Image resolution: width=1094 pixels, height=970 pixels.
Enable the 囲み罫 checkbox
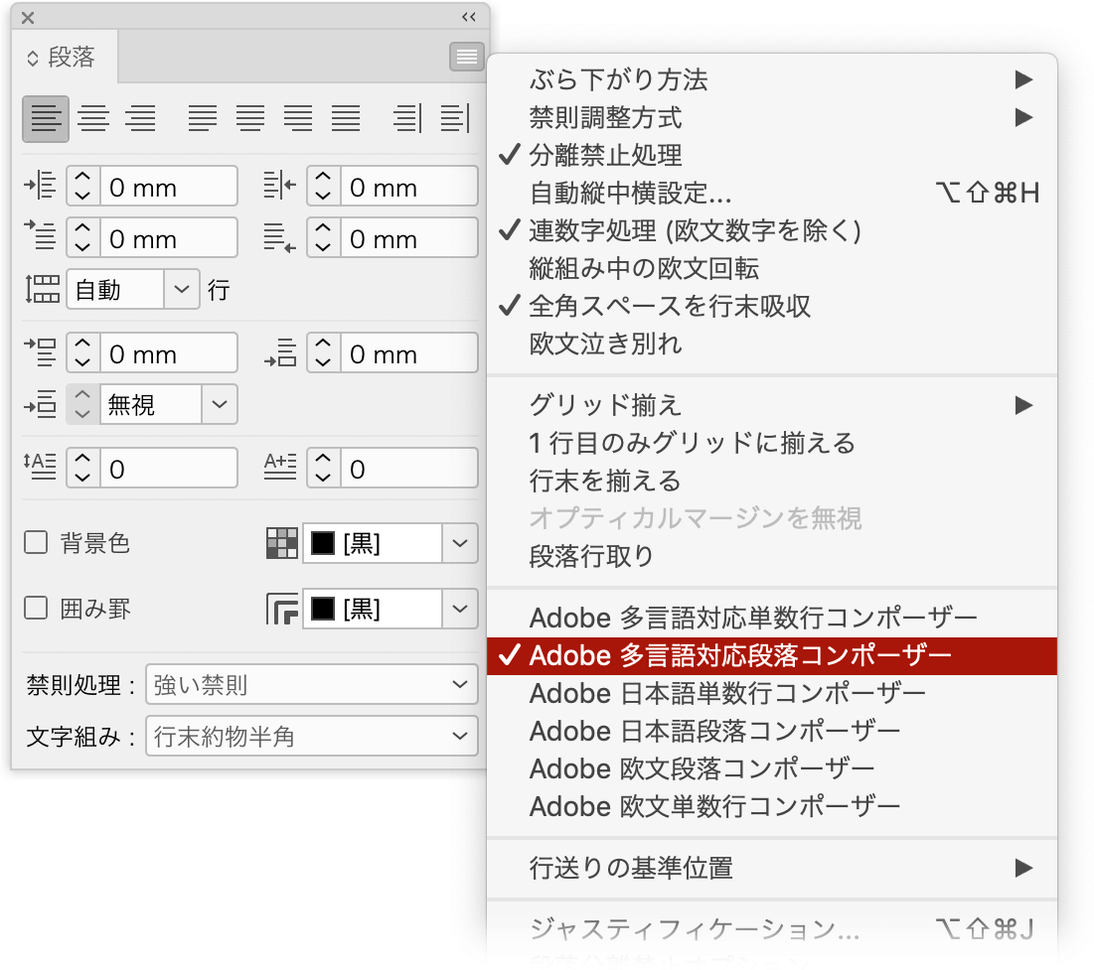tap(37, 608)
